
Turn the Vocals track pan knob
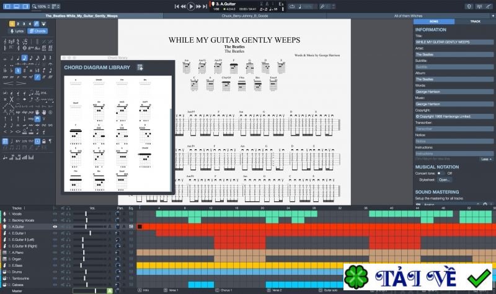[118, 214]
